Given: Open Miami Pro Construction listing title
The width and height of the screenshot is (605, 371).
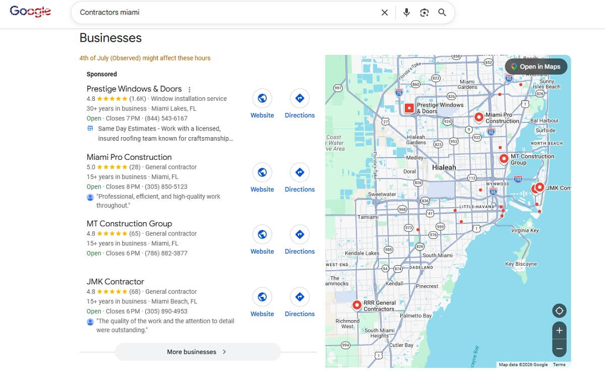Looking at the screenshot, I should [x=129, y=157].
